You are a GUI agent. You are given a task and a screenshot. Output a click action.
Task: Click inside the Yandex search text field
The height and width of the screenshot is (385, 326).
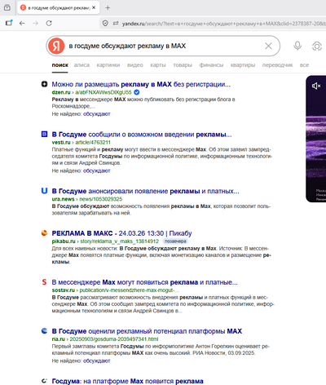click(163, 46)
